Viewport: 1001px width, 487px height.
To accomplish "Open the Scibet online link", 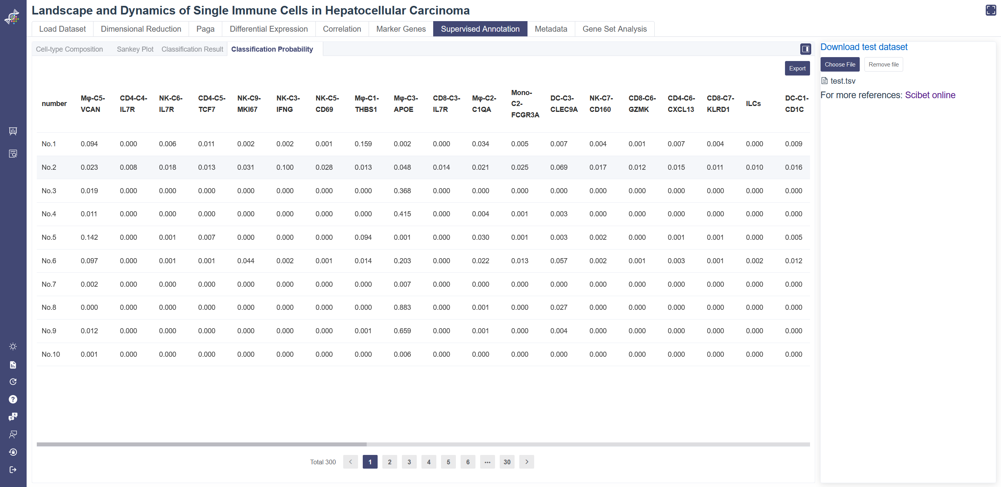I will coord(930,95).
